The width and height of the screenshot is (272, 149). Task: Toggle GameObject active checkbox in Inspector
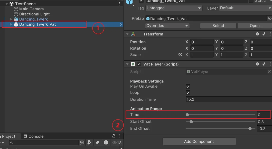tap(141, 1)
